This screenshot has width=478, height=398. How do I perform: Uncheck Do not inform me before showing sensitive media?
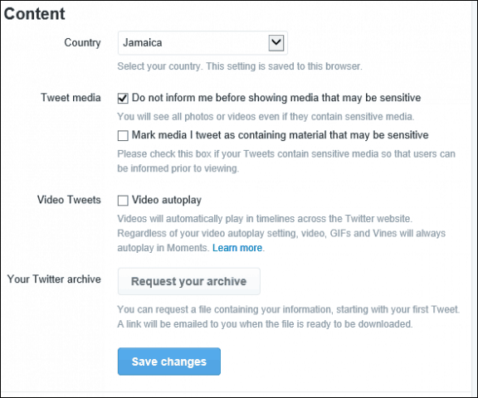click(x=123, y=99)
